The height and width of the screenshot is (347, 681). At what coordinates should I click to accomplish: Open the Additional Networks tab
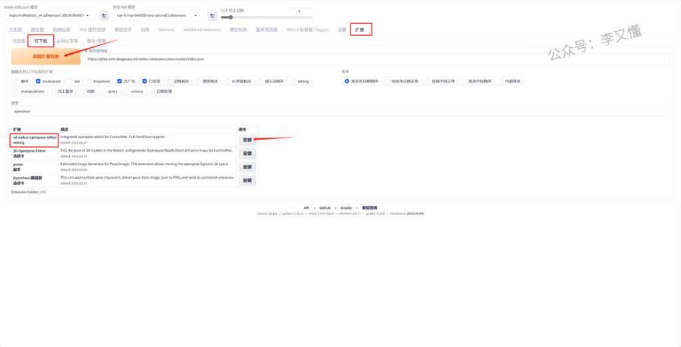(202, 30)
